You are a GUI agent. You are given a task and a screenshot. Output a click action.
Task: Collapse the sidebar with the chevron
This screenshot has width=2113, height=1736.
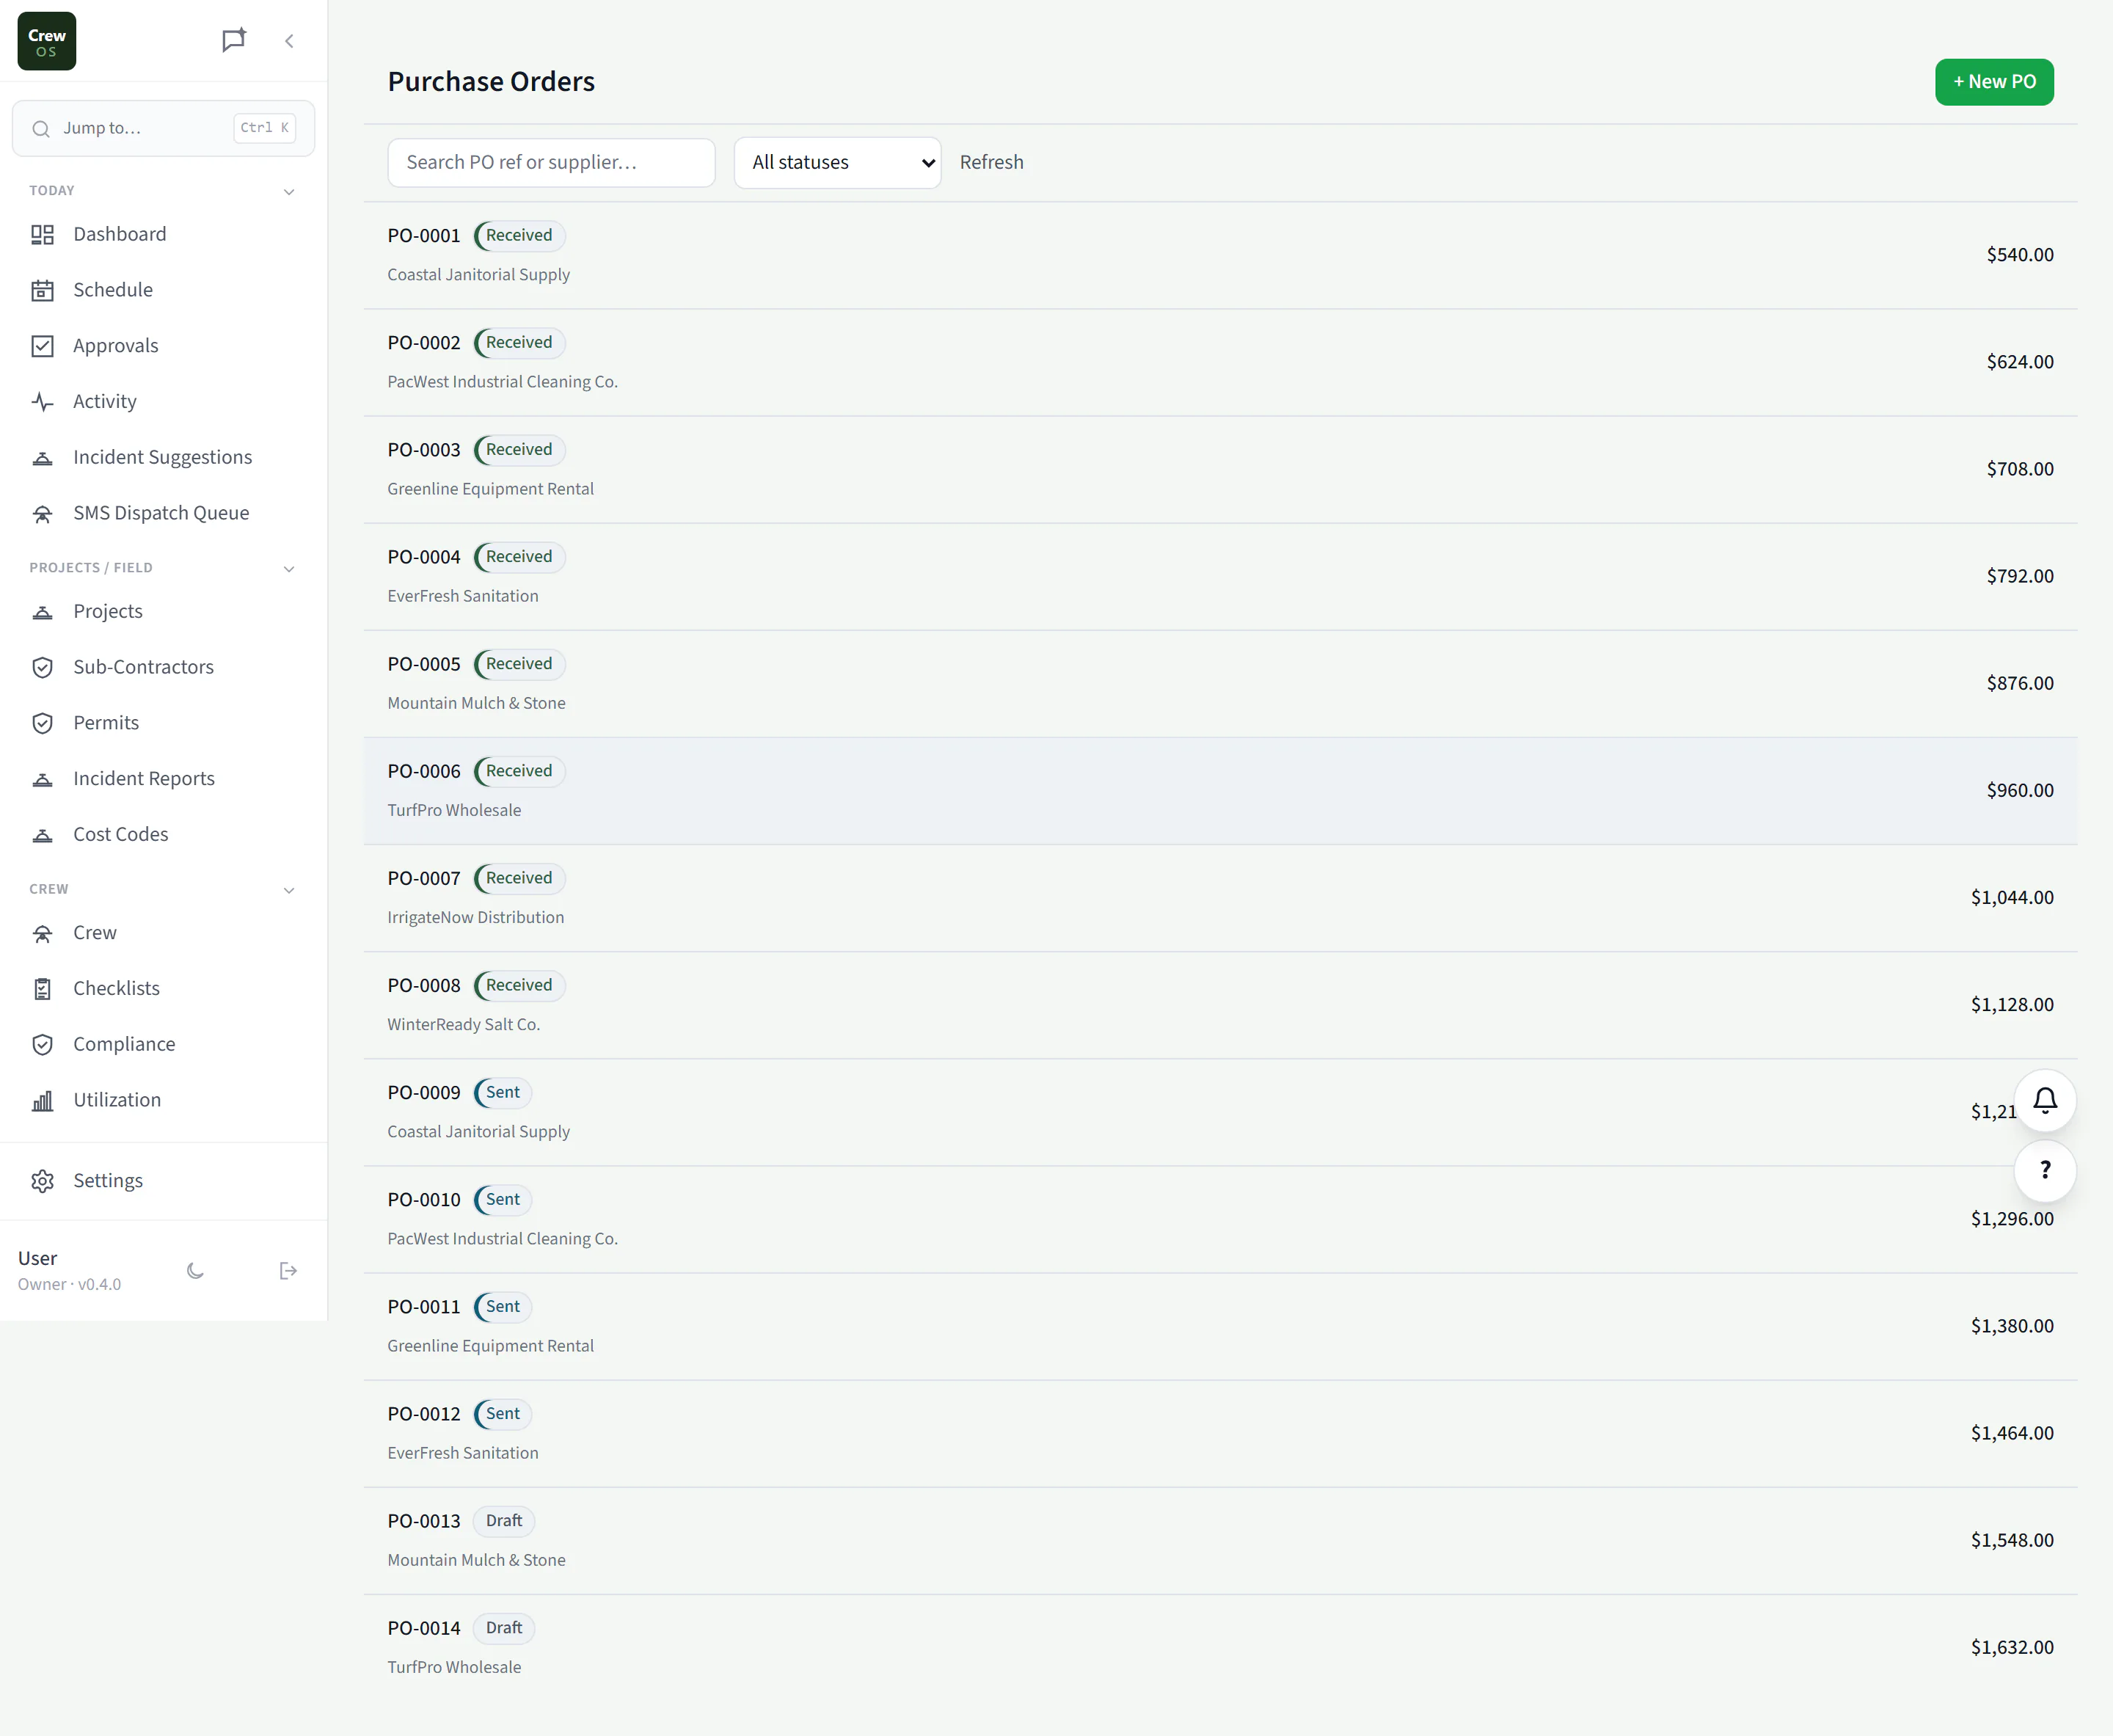[x=289, y=41]
